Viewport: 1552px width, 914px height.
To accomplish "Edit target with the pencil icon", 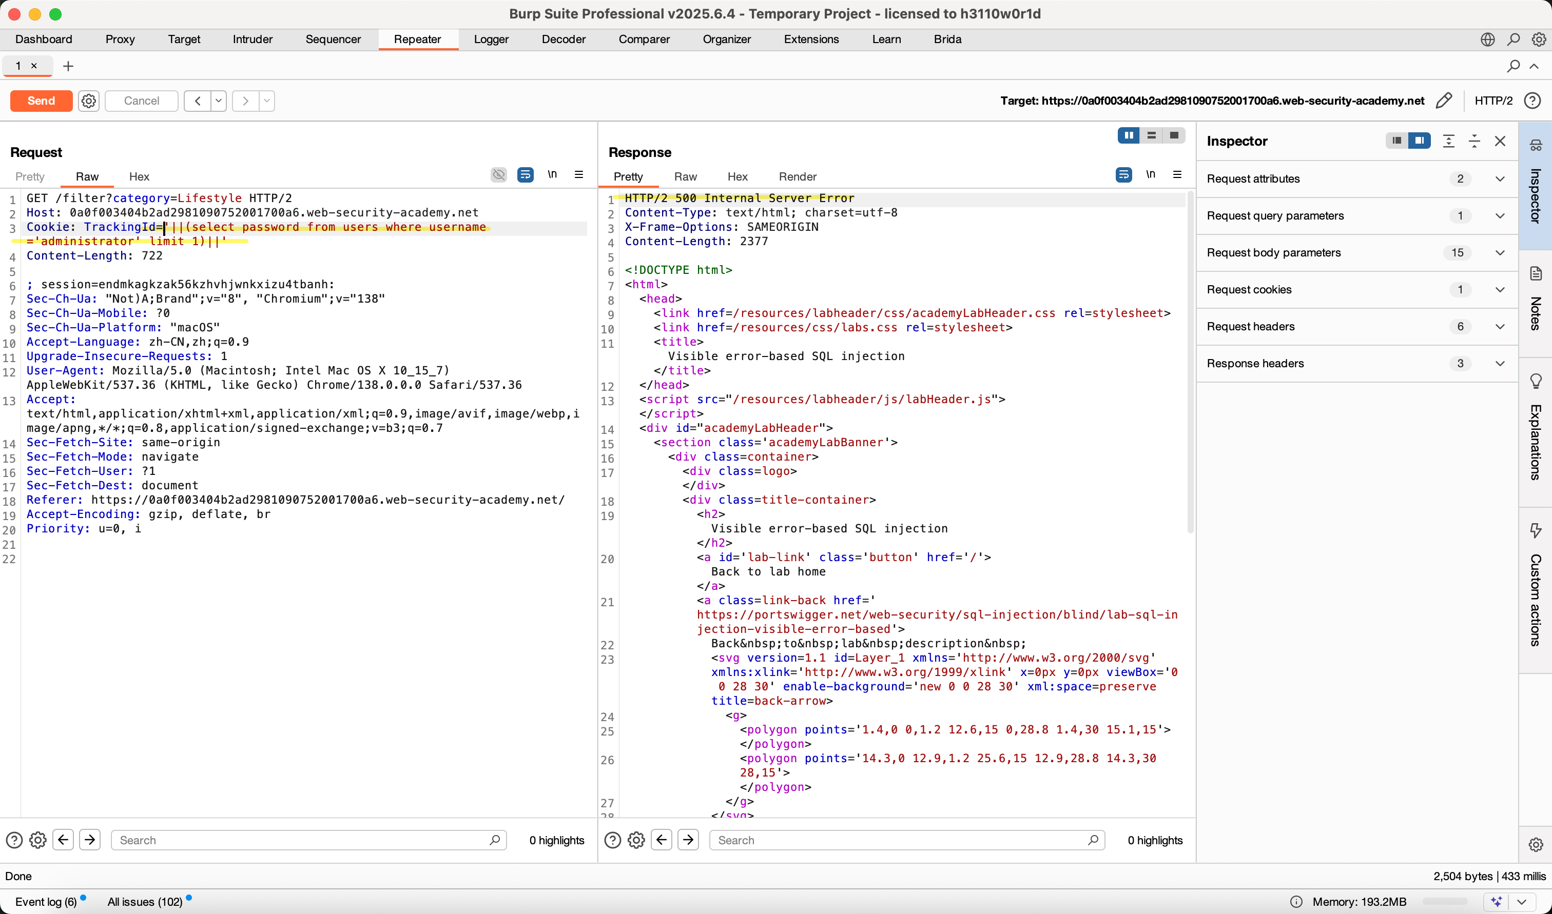I will [1444, 101].
